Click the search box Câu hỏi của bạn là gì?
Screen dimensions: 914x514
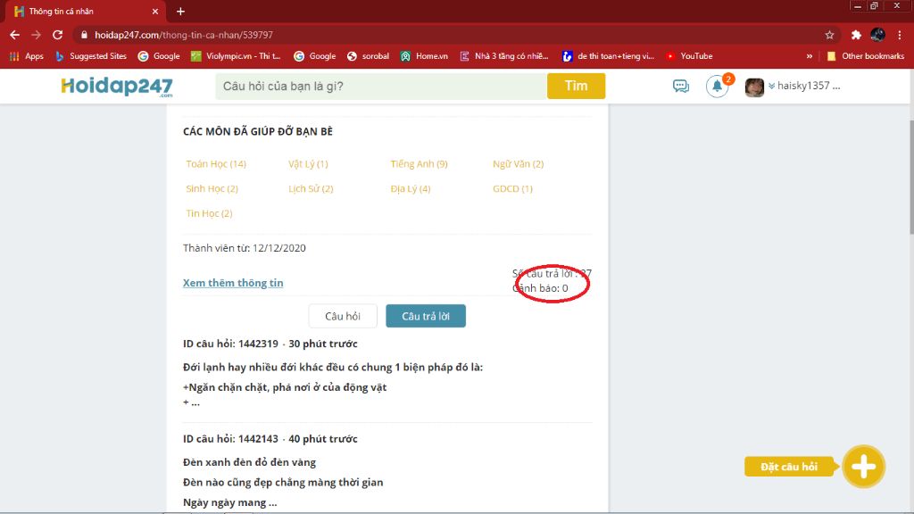(381, 87)
